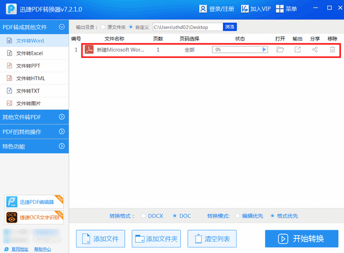Open the 菜单 menu
This screenshot has height=253, width=344.
286,9
